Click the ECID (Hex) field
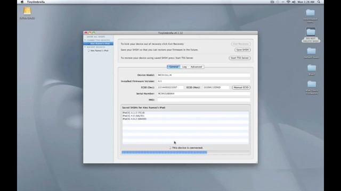 point(216,88)
